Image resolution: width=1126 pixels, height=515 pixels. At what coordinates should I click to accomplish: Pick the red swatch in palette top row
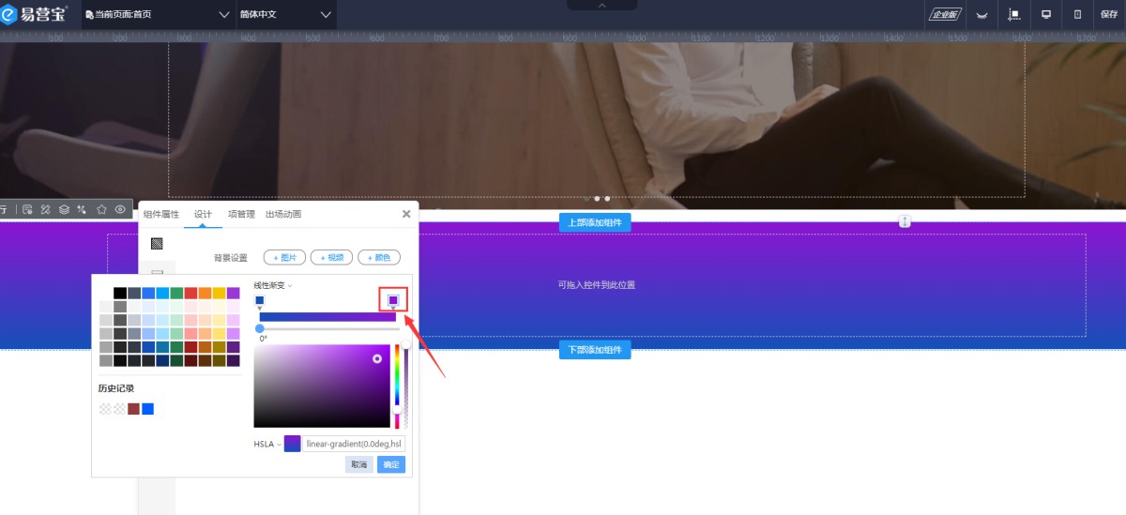coord(190,293)
